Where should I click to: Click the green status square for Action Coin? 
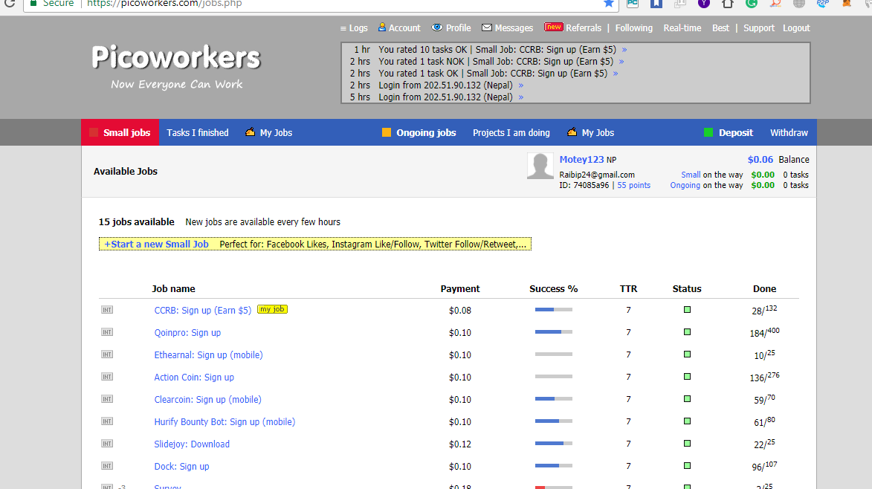[687, 376]
